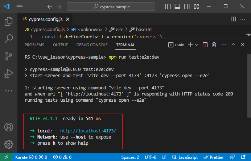Open the feedback icon in status bar
Screen dimensions: 251x161
pos(232,157)
